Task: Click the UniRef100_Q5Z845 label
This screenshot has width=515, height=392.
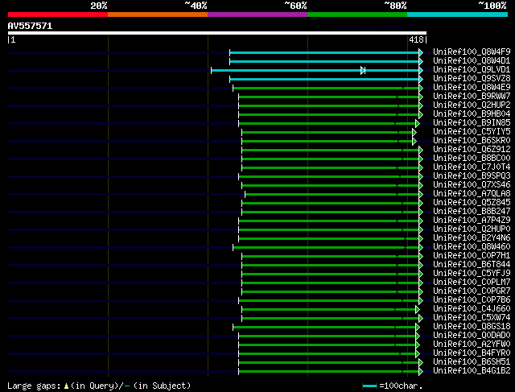Action: click(472, 203)
